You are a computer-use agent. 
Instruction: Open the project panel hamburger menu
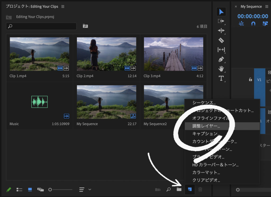[x=63, y=7]
